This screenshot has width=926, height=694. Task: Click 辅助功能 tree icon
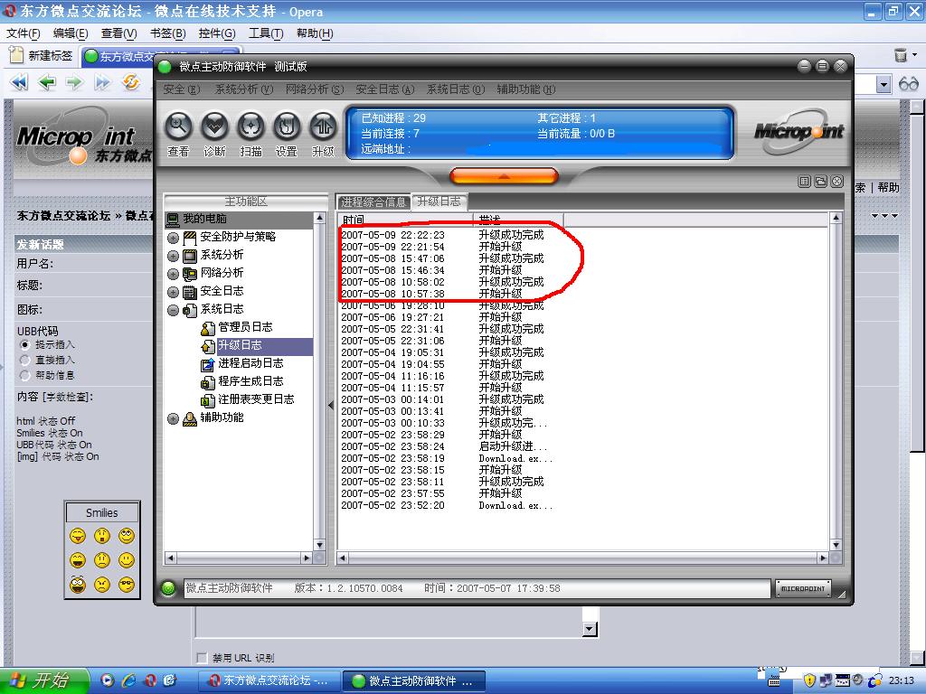190,418
